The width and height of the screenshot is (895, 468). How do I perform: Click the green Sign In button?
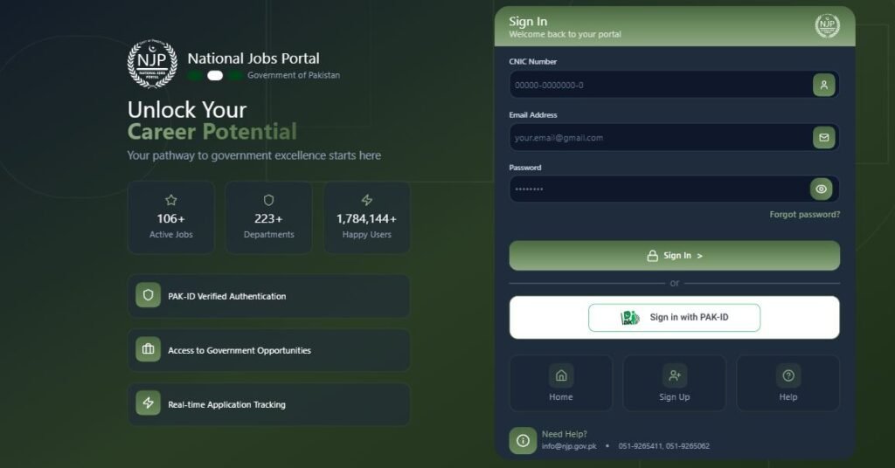[x=674, y=255]
